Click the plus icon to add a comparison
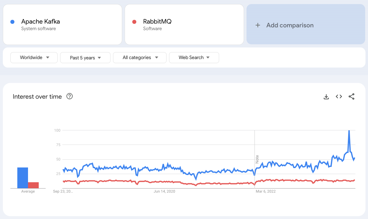368x219 pixels. click(258, 25)
